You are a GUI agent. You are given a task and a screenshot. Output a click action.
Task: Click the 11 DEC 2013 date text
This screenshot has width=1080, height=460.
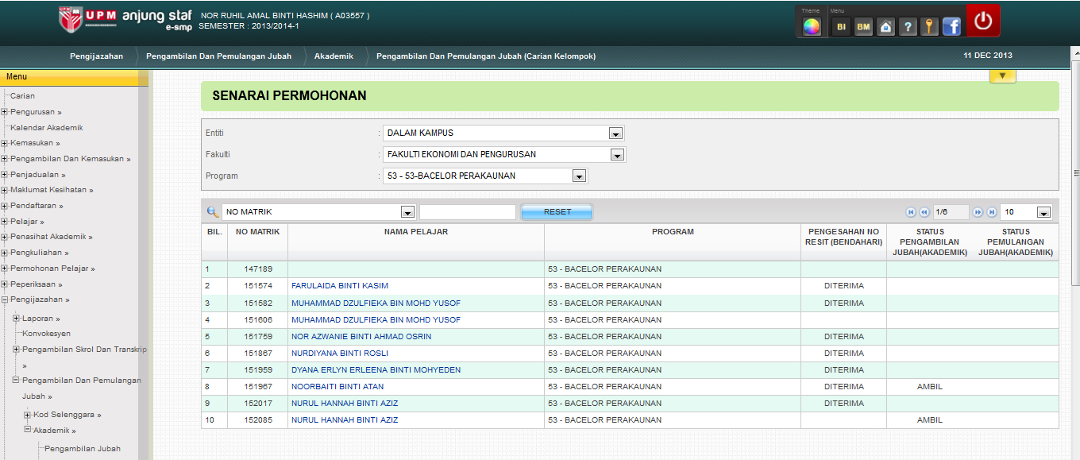pos(988,56)
